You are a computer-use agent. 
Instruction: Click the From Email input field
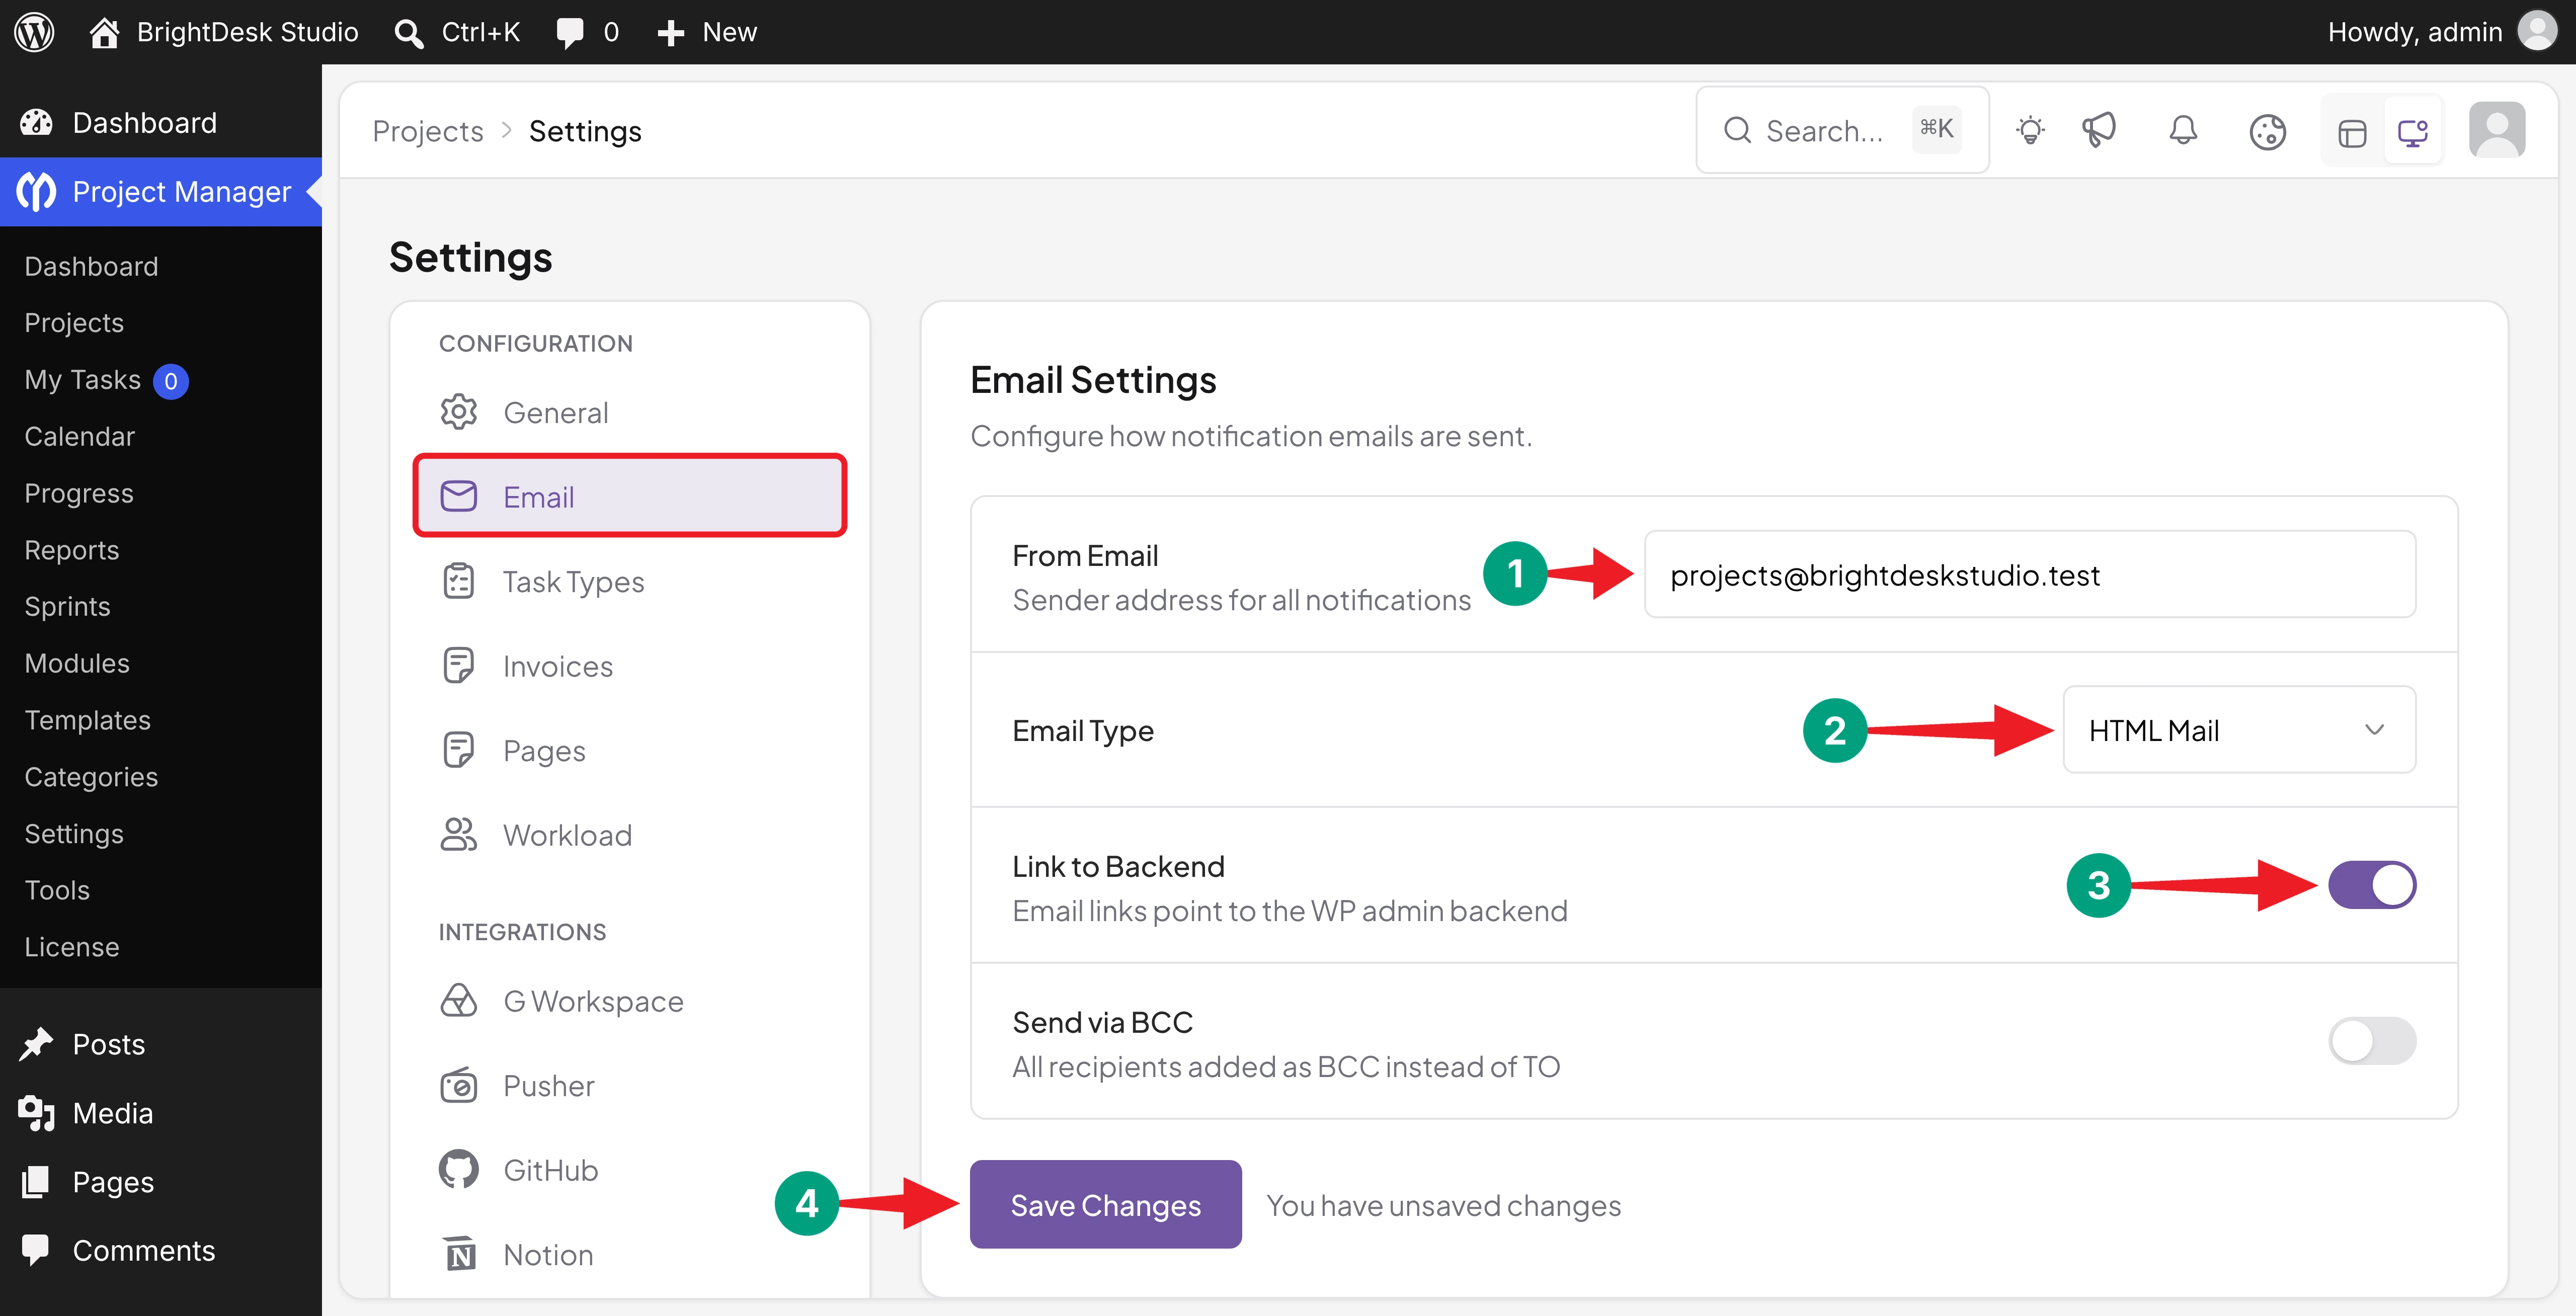click(x=2030, y=574)
